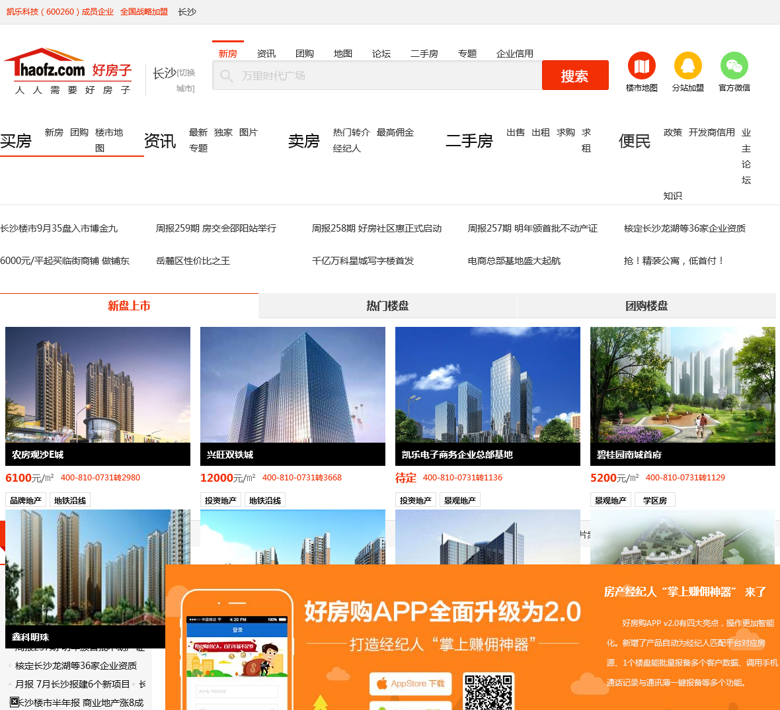Open the 团购楼盘 listings tab
Screen dimensions: 780x710
click(646, 306)
